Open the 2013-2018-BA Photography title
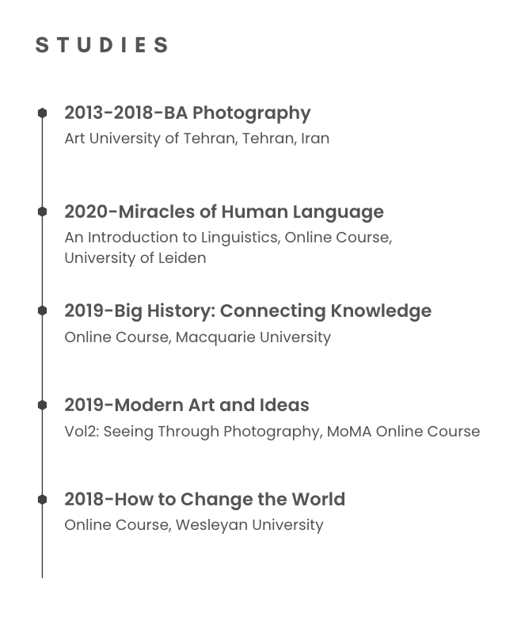Image resolution: width=521 pixels, height=640 pixels. tap(187, 113)
